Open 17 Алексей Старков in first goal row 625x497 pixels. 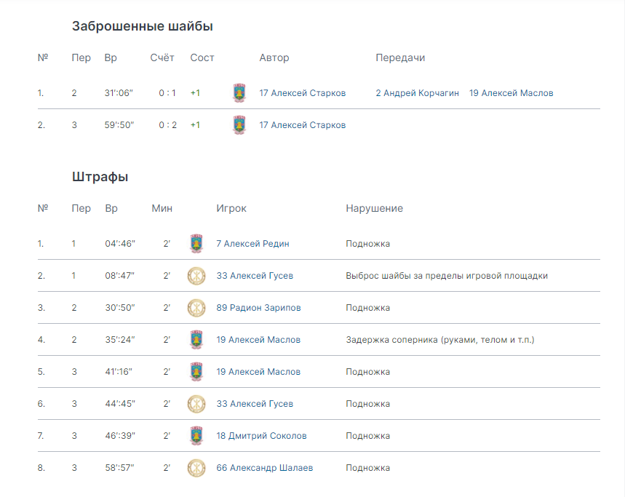[303, 93]
